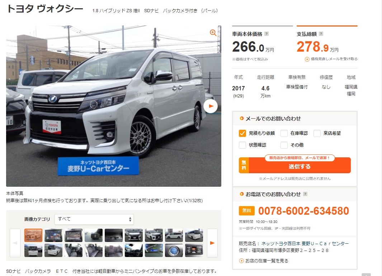
Task: Open help icon beside お電話でのお問い合わせ
Action: point(305,194)
